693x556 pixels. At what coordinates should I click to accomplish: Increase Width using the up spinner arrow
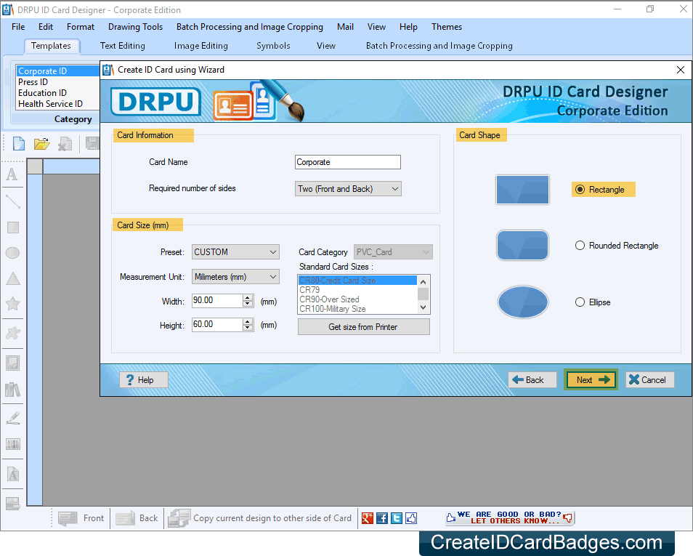pos(248,298)
